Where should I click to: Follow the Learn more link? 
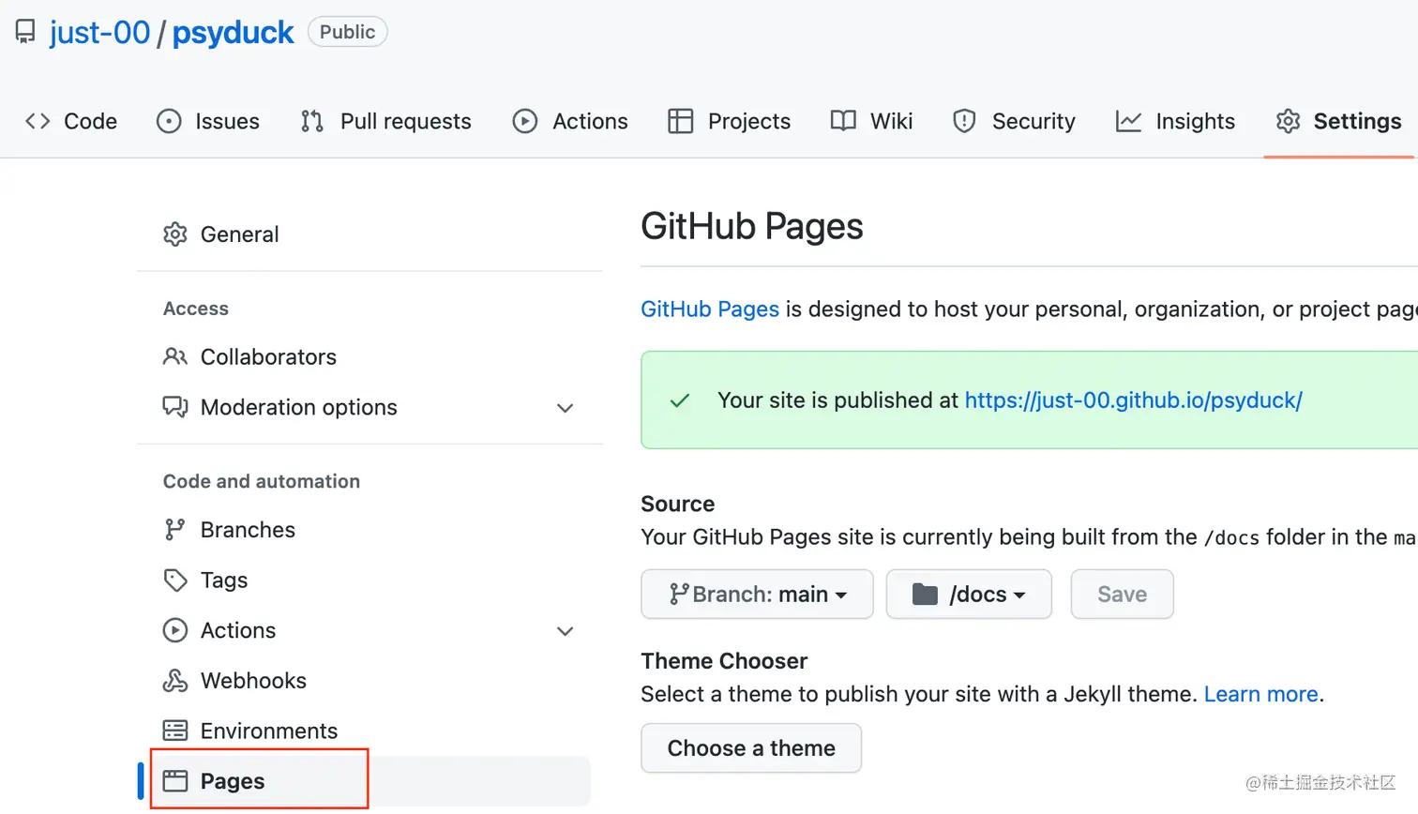tap(1260, 695)
